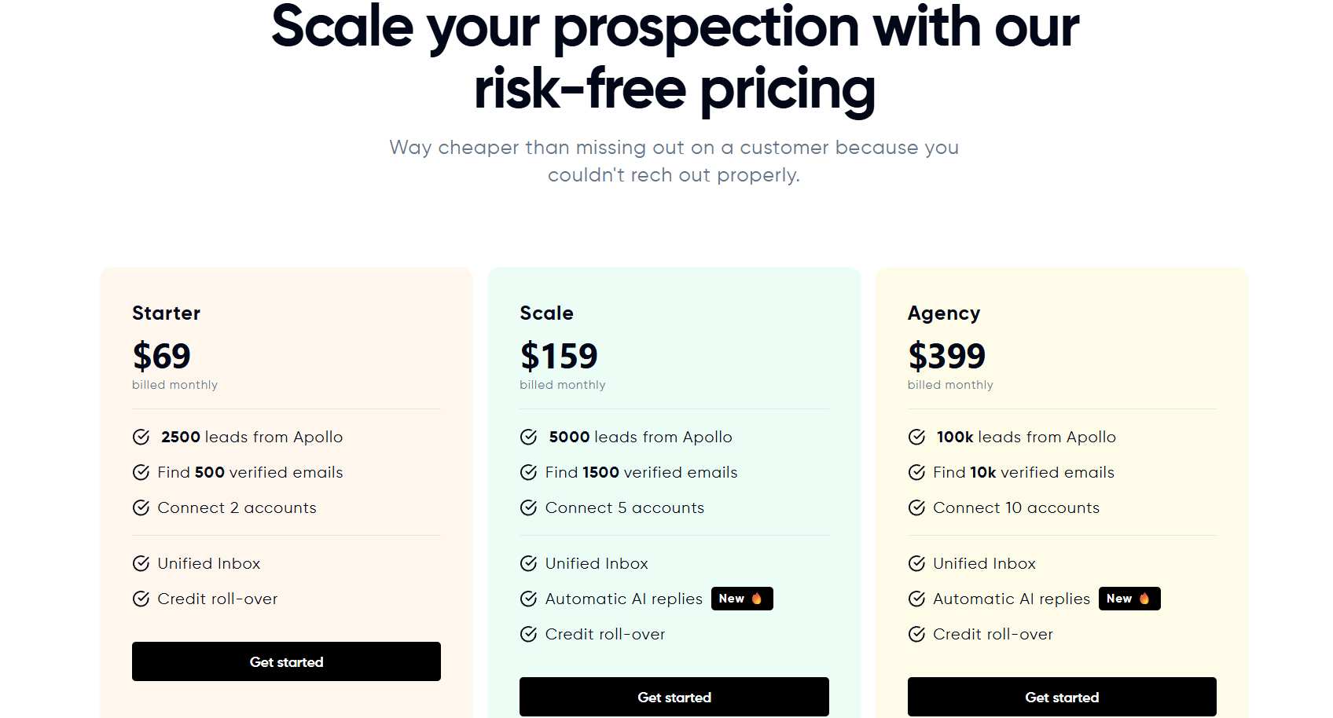
Task: Click Get started under the Scale plan
Action: tap(674, 697)
